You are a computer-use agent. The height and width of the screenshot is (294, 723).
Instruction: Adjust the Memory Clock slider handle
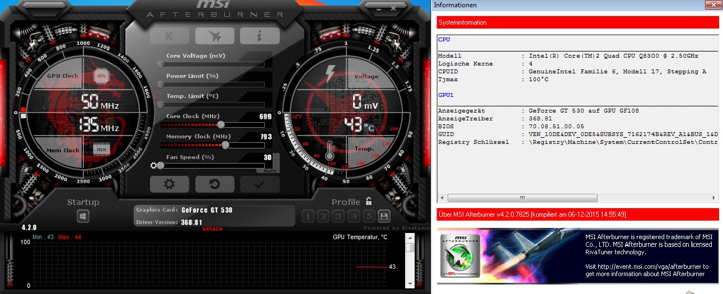[x=226, y=144]
